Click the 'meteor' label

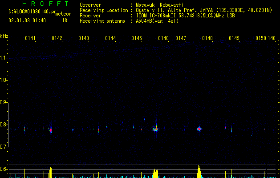[63, 14]
